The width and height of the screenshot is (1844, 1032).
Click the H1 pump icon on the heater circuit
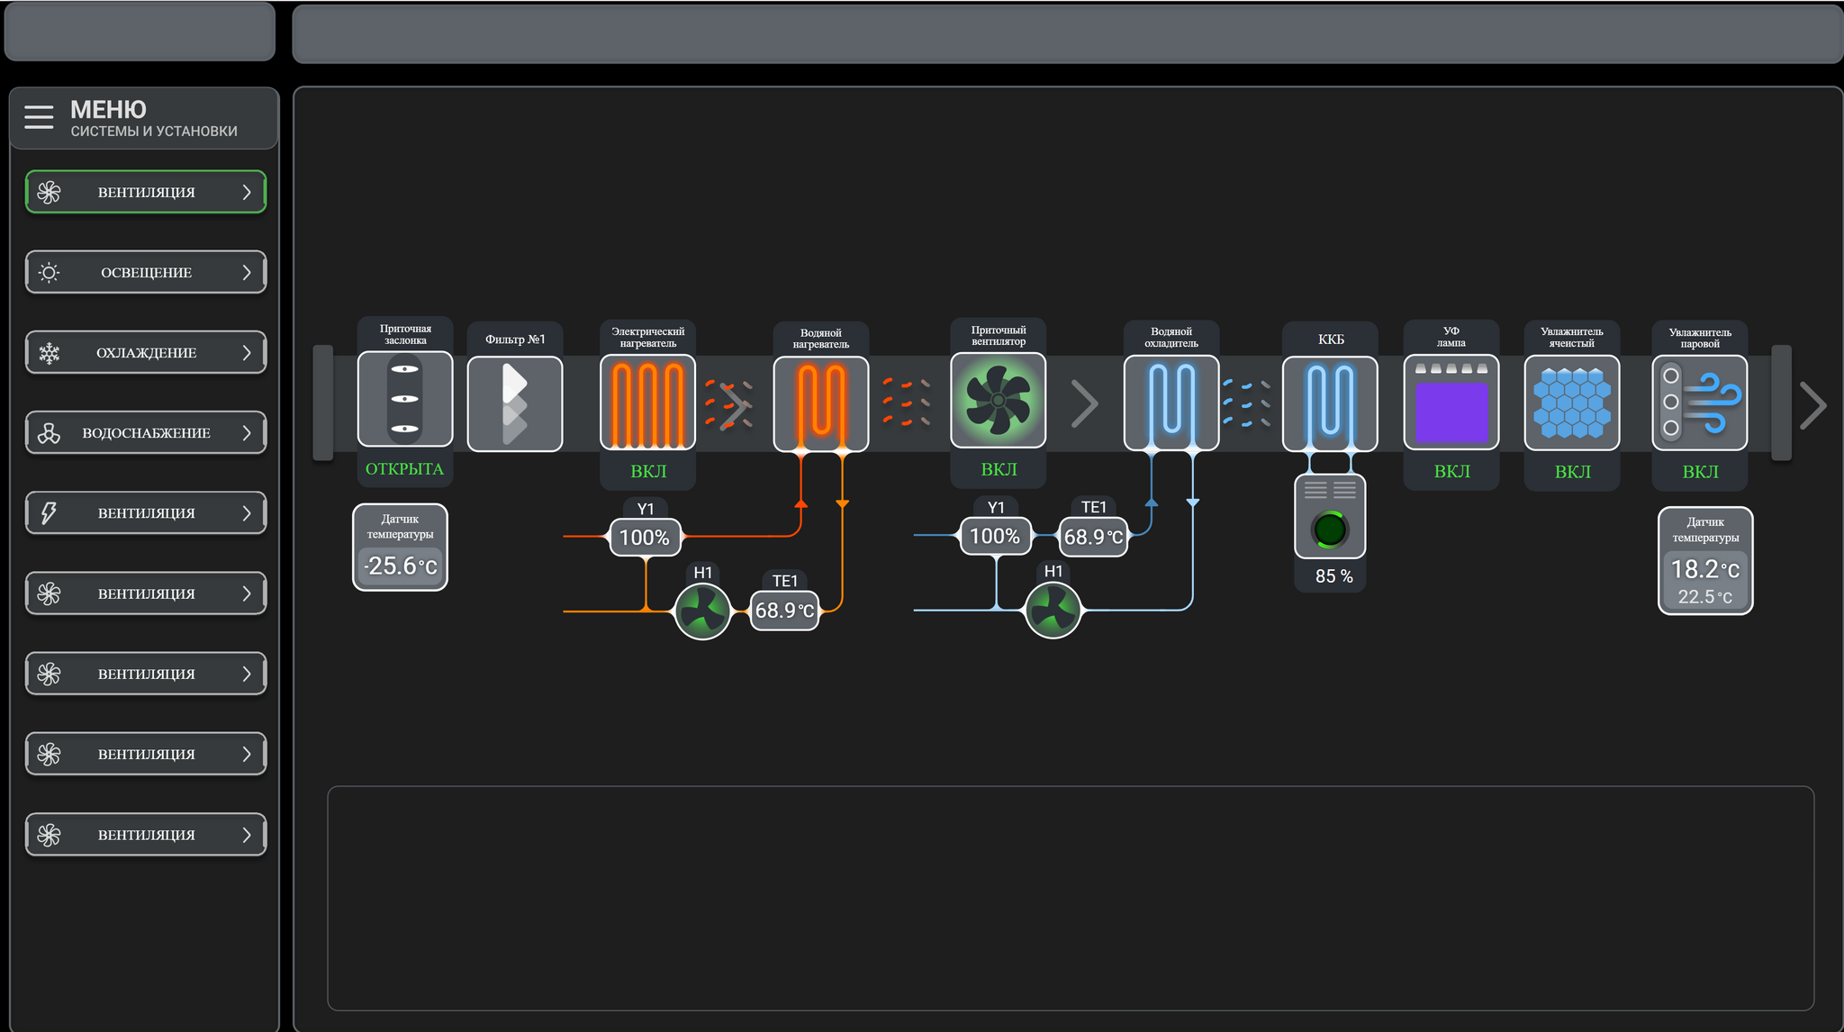pyautogui.click(x=702, y=611)
